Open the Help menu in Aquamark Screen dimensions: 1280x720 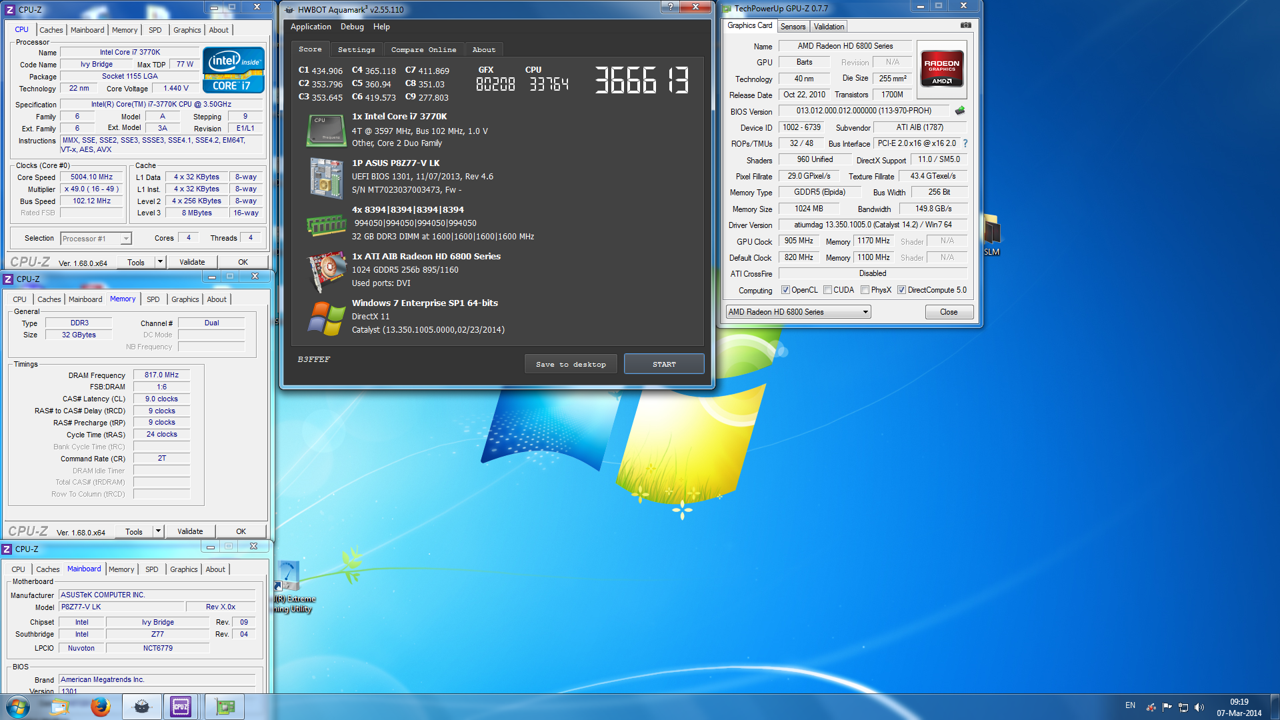point(381,27)
